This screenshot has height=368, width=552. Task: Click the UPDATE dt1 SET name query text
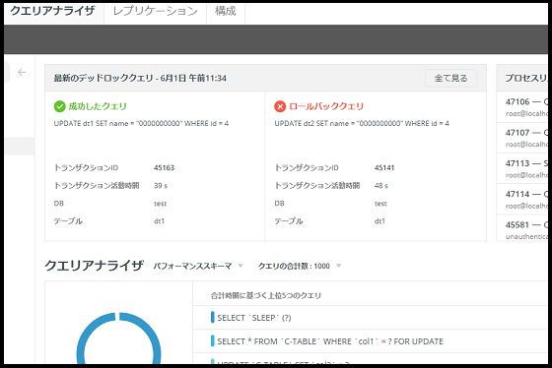point(141,123)
